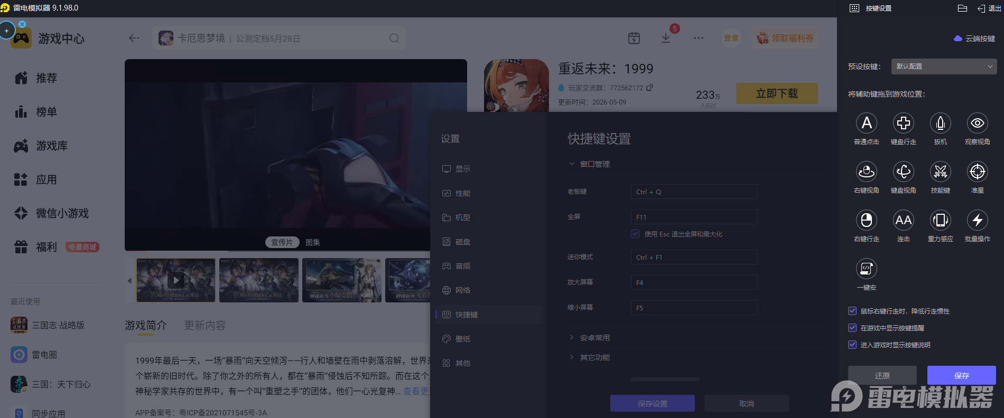Open 榜单 rankings in the sidebar

click(x=36, y=112)
